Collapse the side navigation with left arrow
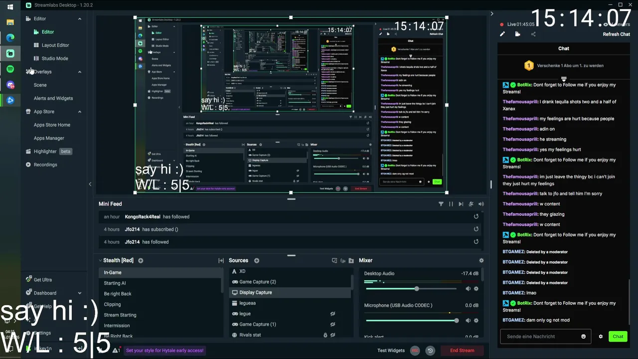The height and width of the screenshot is (359, 638). [x=90, y=184]
